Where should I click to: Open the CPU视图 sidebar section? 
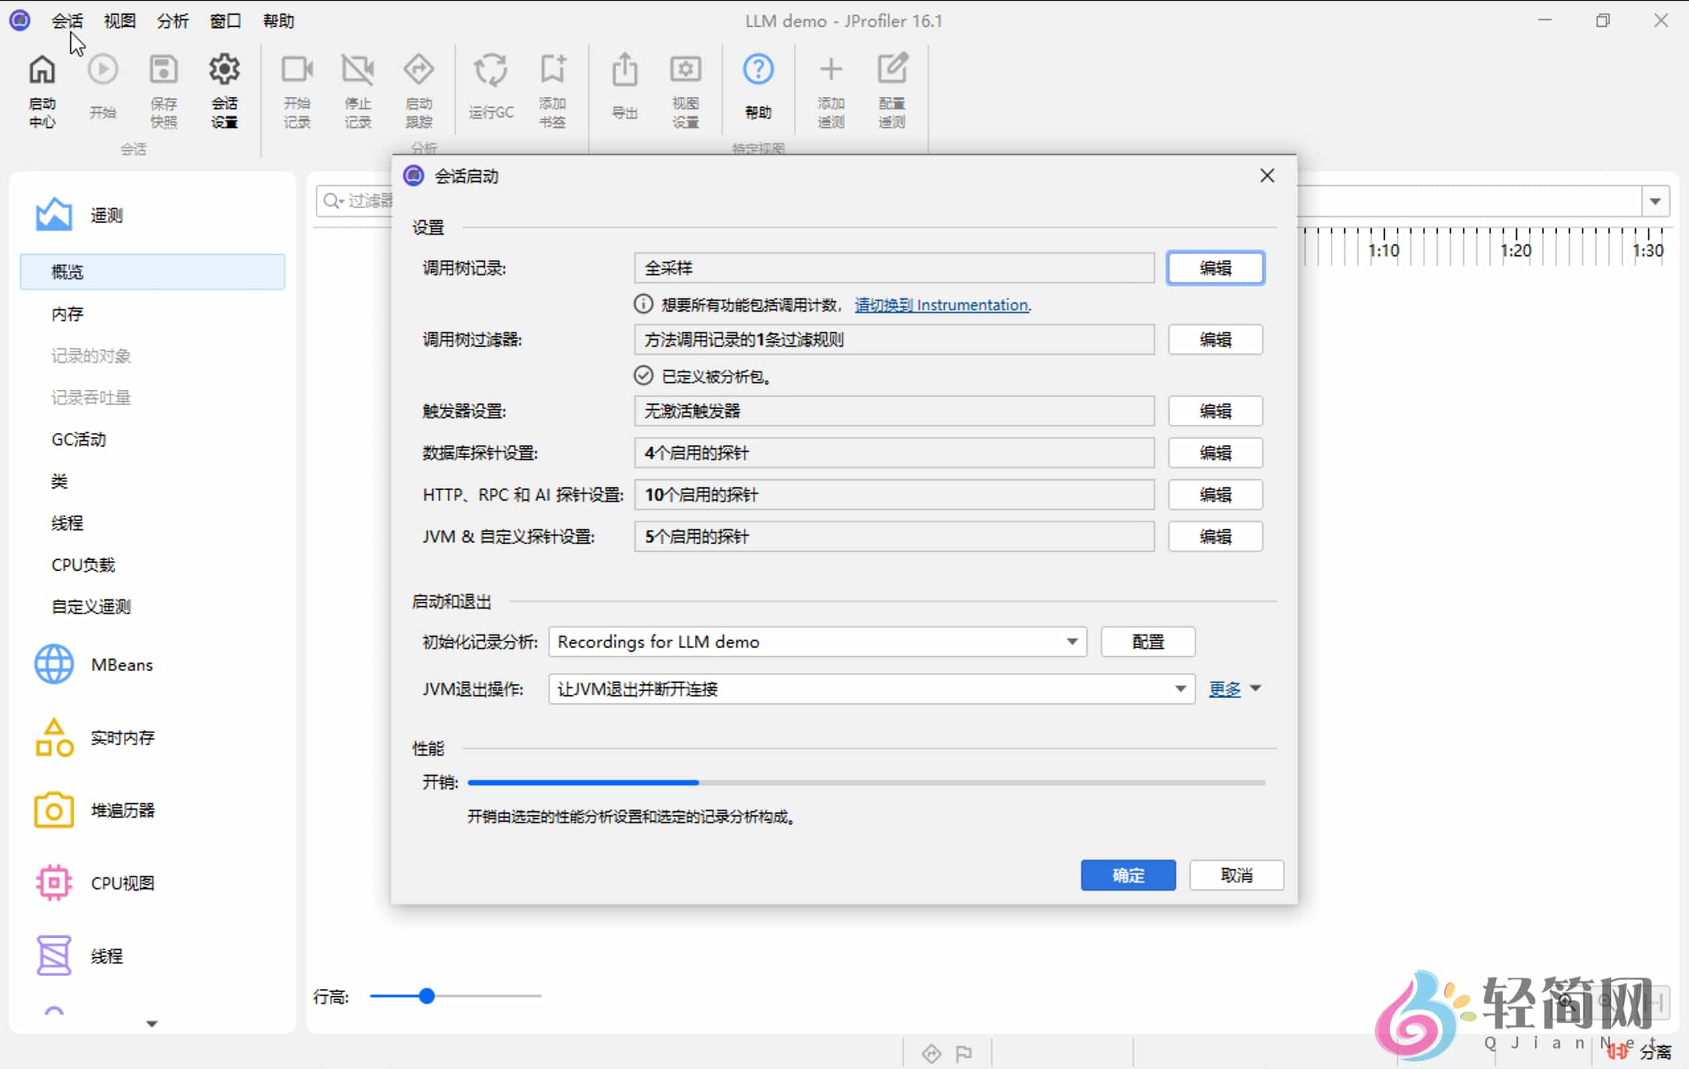pos(94,883)
